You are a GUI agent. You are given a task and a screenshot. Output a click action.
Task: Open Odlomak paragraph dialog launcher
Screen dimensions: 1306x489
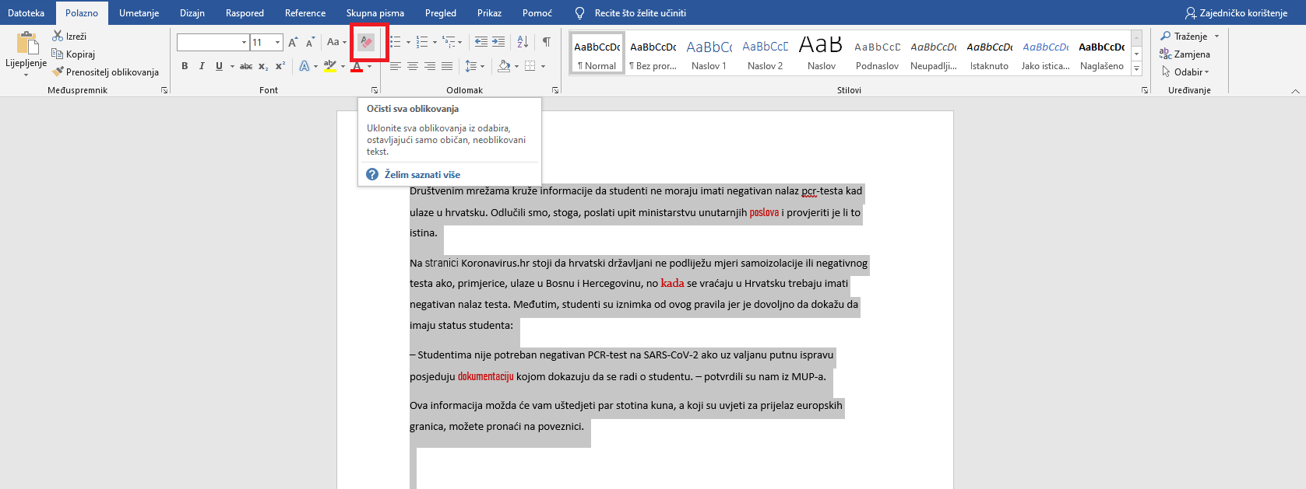[555, 90]
